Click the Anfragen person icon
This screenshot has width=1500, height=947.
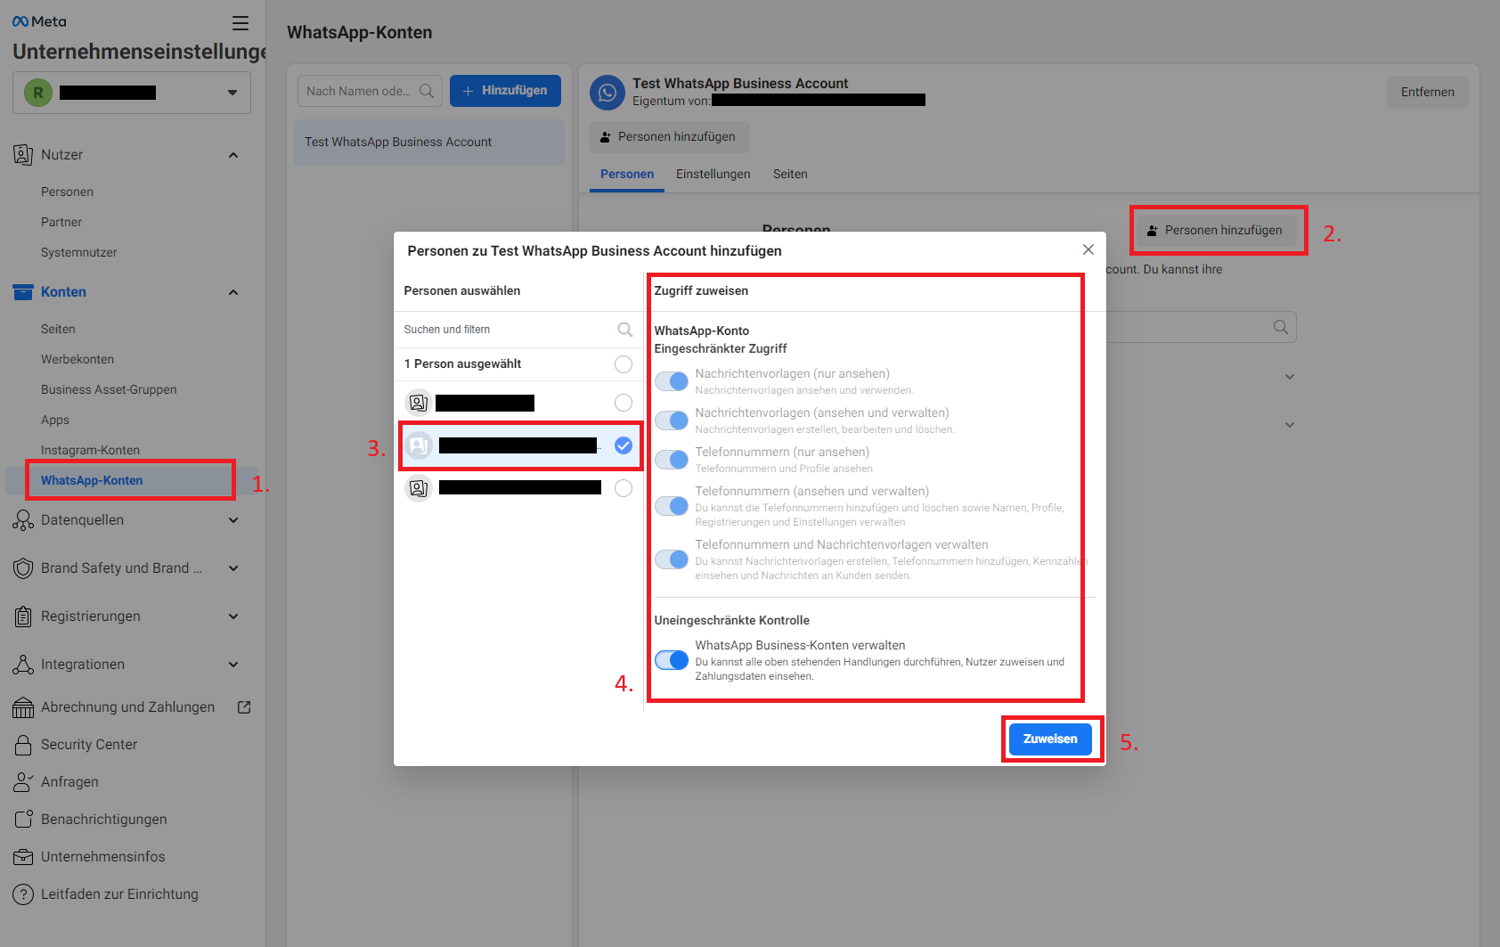coord(23,782)
